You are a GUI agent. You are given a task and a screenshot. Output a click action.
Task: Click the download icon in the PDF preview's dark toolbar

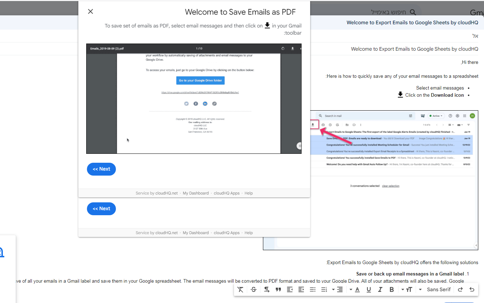(x=293, y=49)
